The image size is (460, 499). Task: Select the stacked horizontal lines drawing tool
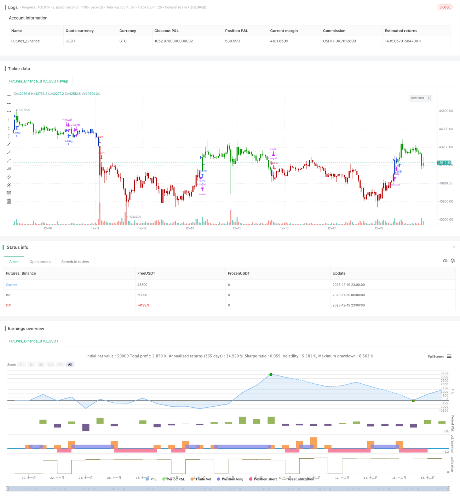tap(9, 193)
